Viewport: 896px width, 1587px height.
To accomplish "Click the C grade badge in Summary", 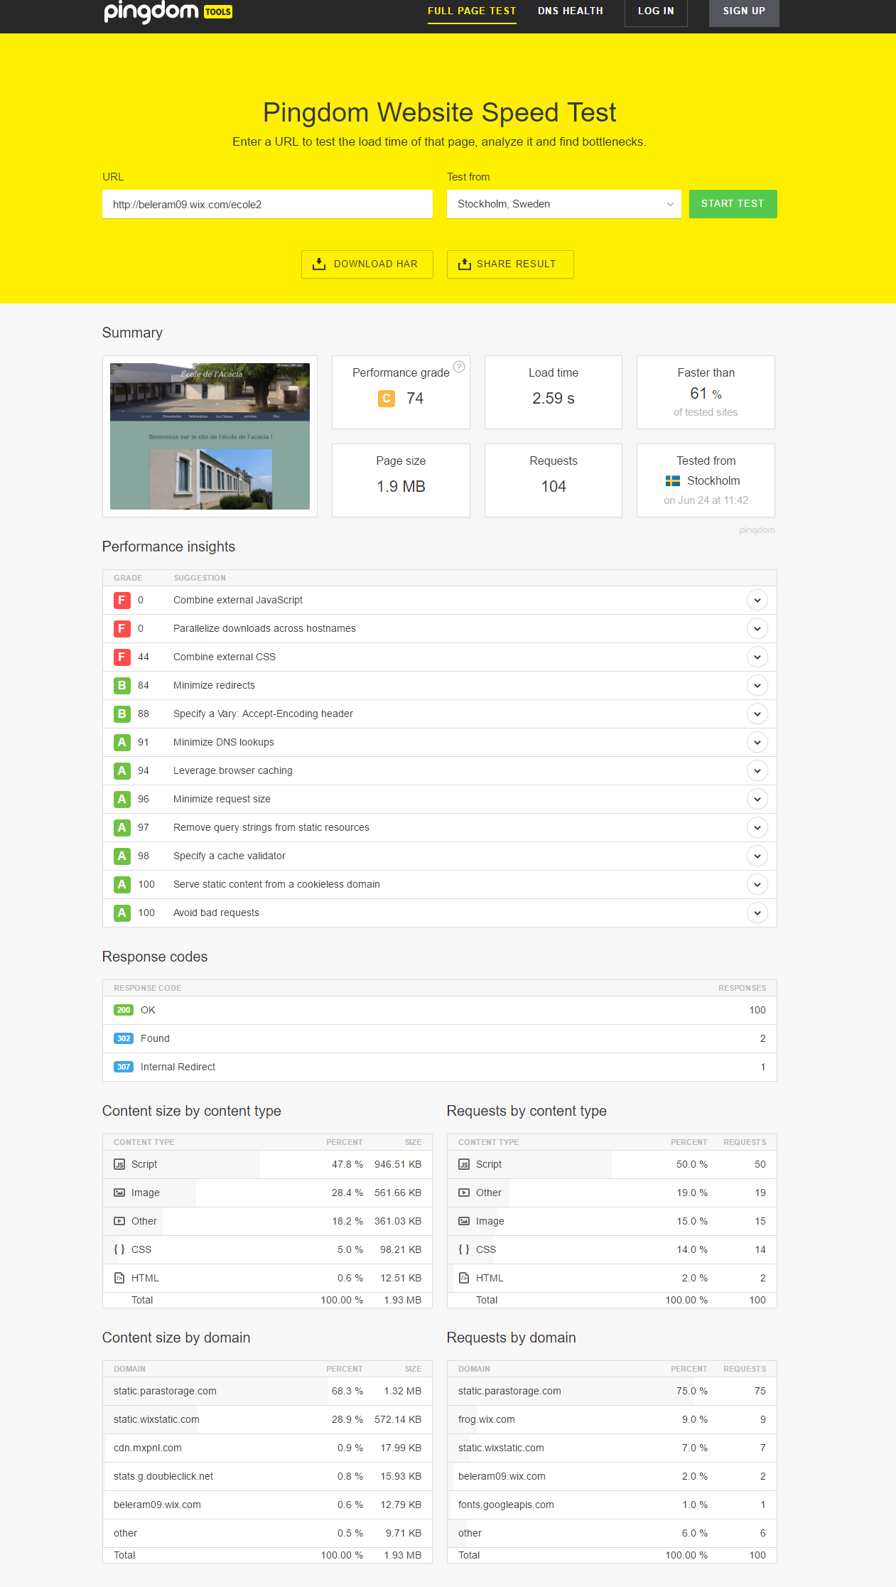I will pos(386,399).
